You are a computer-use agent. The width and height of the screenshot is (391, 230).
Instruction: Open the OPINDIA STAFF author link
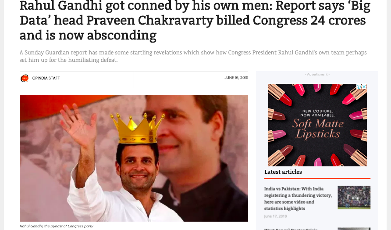coord(46,78)
